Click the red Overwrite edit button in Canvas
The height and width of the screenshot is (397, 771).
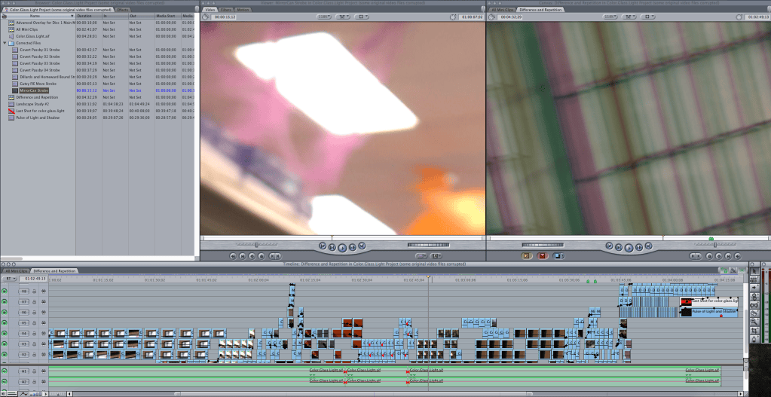(x=543, y=255)
